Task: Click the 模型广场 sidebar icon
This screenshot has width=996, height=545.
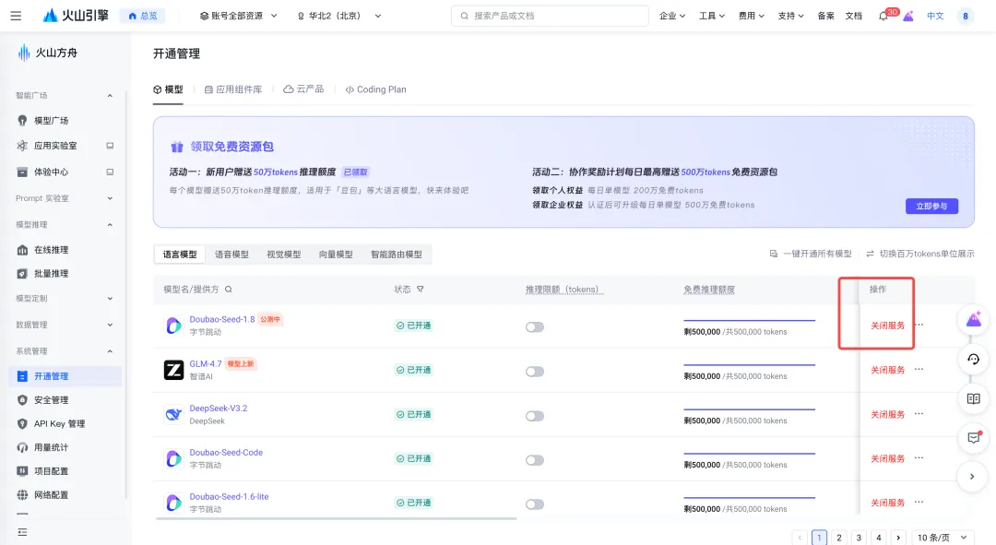Action: tap(22, 120)
